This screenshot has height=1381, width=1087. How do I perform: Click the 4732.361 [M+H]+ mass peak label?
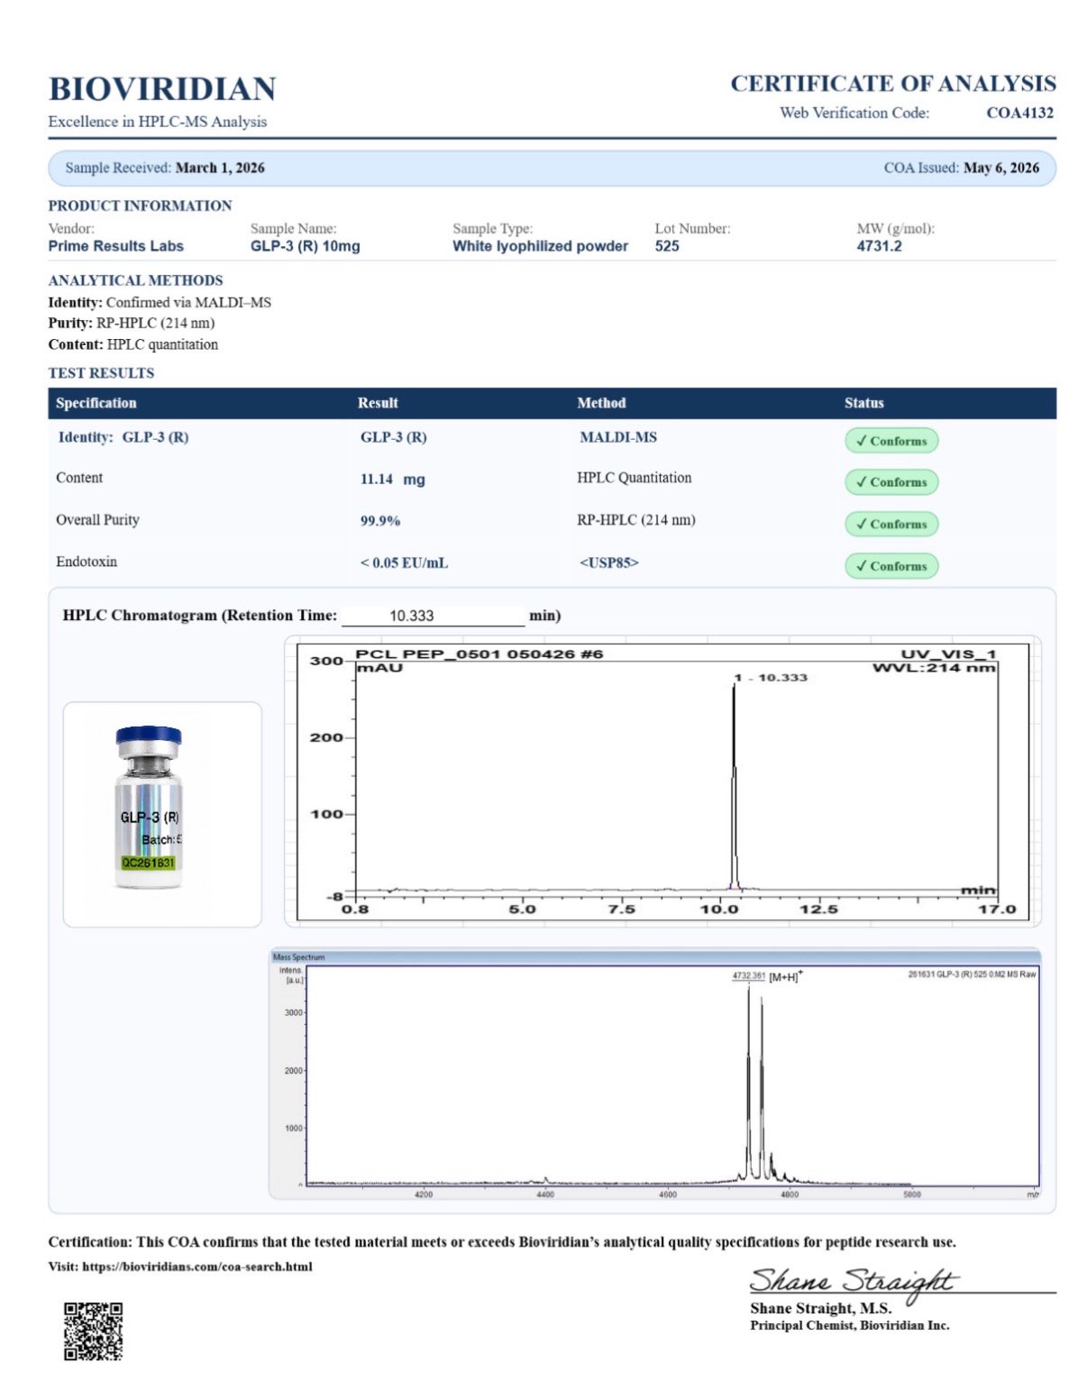click(768, 976)
